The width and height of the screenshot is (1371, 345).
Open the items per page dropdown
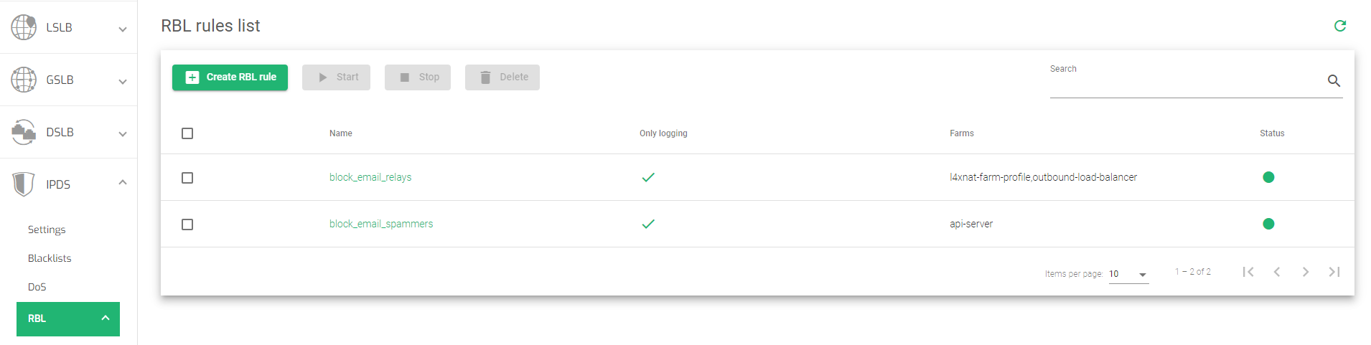1128,274
